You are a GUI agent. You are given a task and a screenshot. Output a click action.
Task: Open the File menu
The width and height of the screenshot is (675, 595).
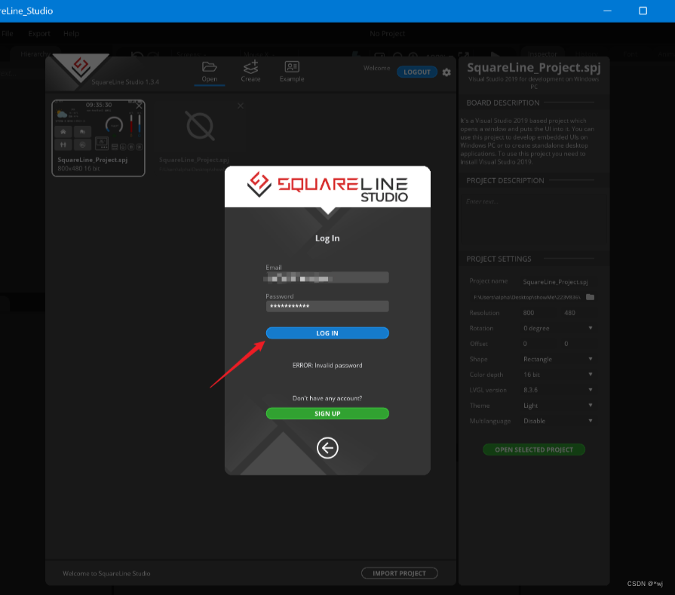click(x=8, y=34)
